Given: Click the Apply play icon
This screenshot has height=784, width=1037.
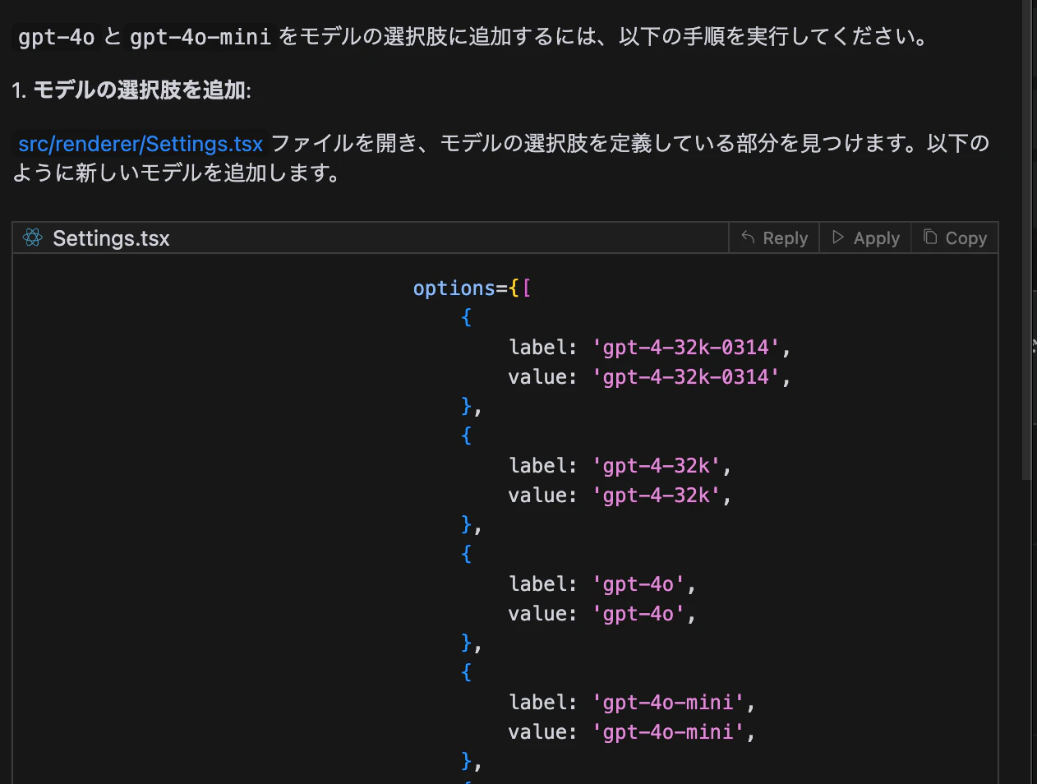Looking at the screenshot, I should (838, 238).
